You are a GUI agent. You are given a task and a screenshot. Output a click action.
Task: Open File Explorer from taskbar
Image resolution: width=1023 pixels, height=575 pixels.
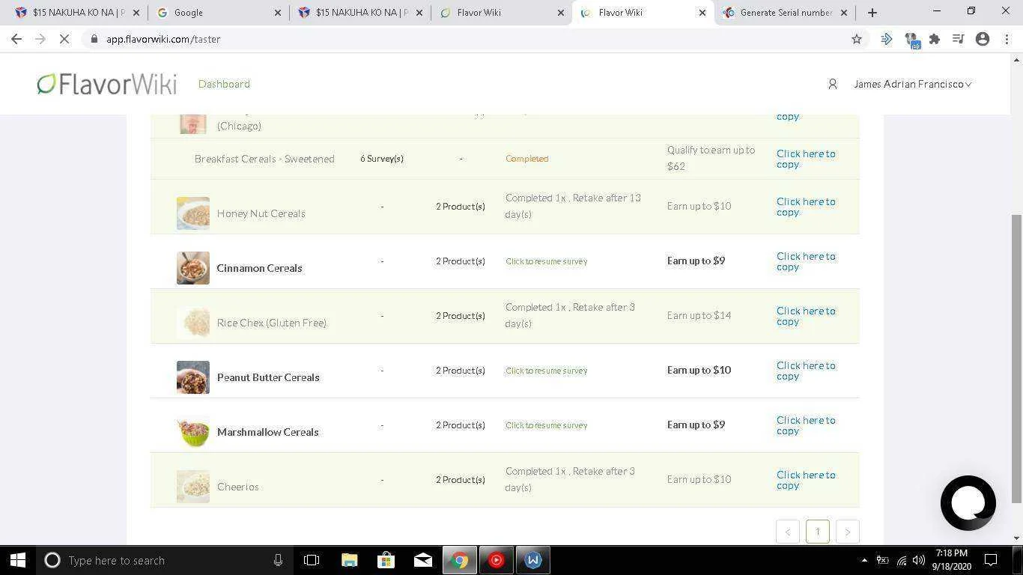click(349, 560)
